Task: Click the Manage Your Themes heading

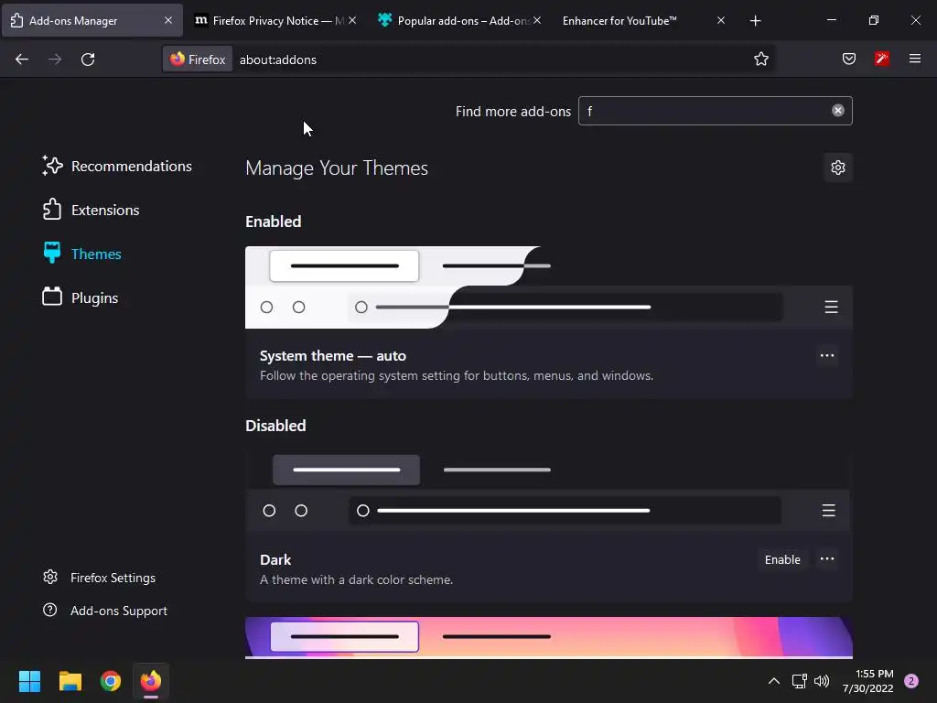Action: 337,168
